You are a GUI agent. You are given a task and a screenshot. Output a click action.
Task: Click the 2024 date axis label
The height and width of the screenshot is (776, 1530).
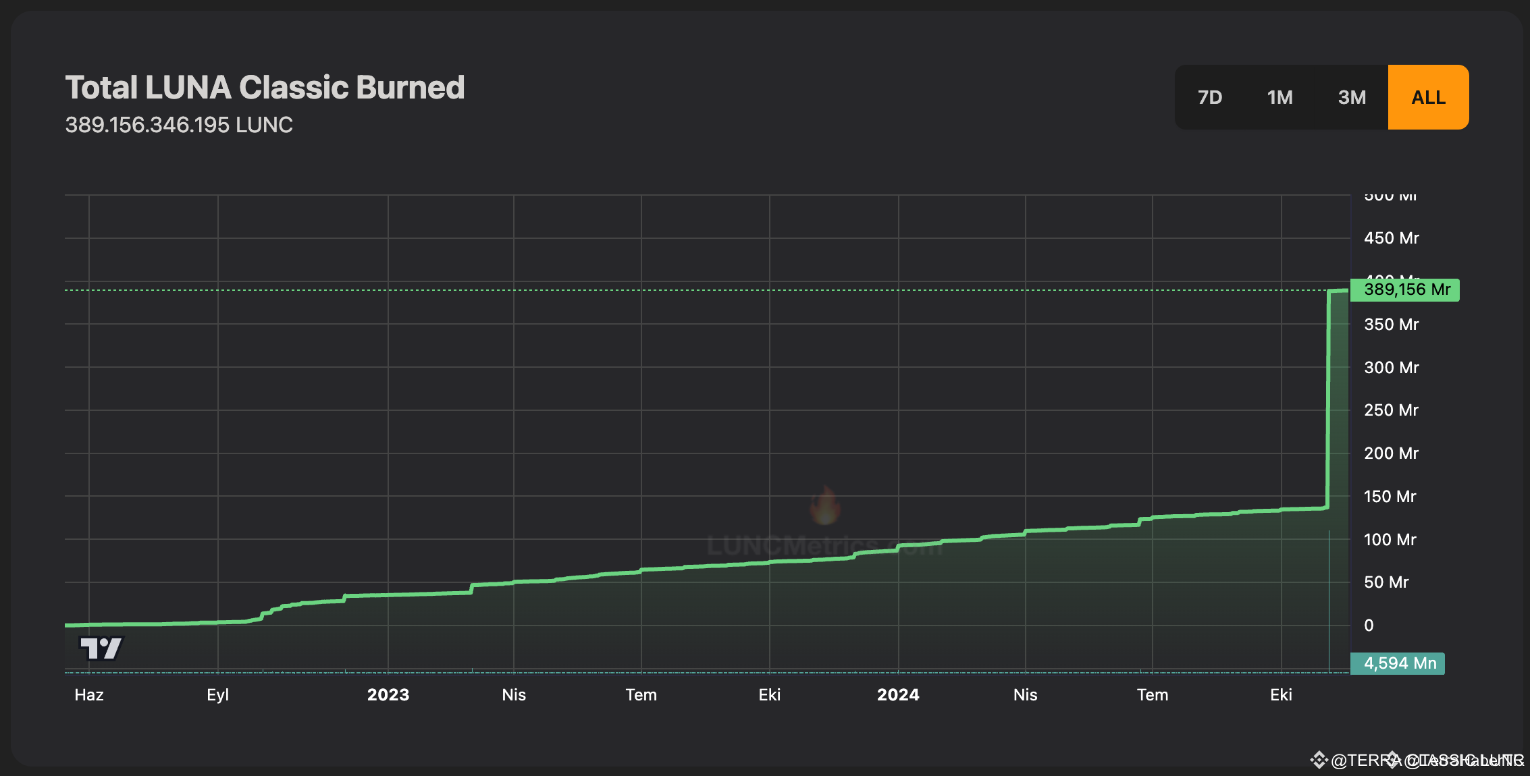tap(898, 695)
